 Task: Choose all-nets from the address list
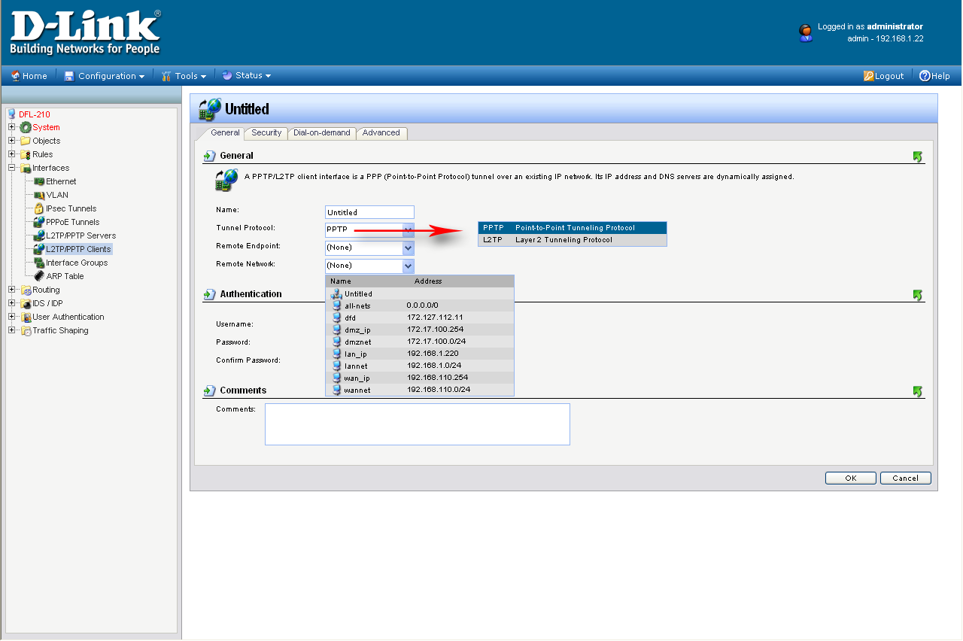(x=420, y=305)
